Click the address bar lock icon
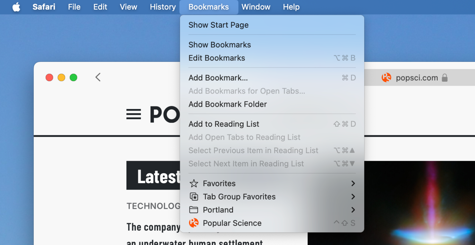The width and height of the screenshot is (475, 245). coord(445,78)
